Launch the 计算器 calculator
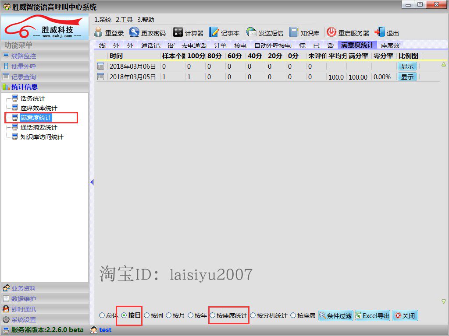Screen dimensions: 449x336 (x=188, y=33)
